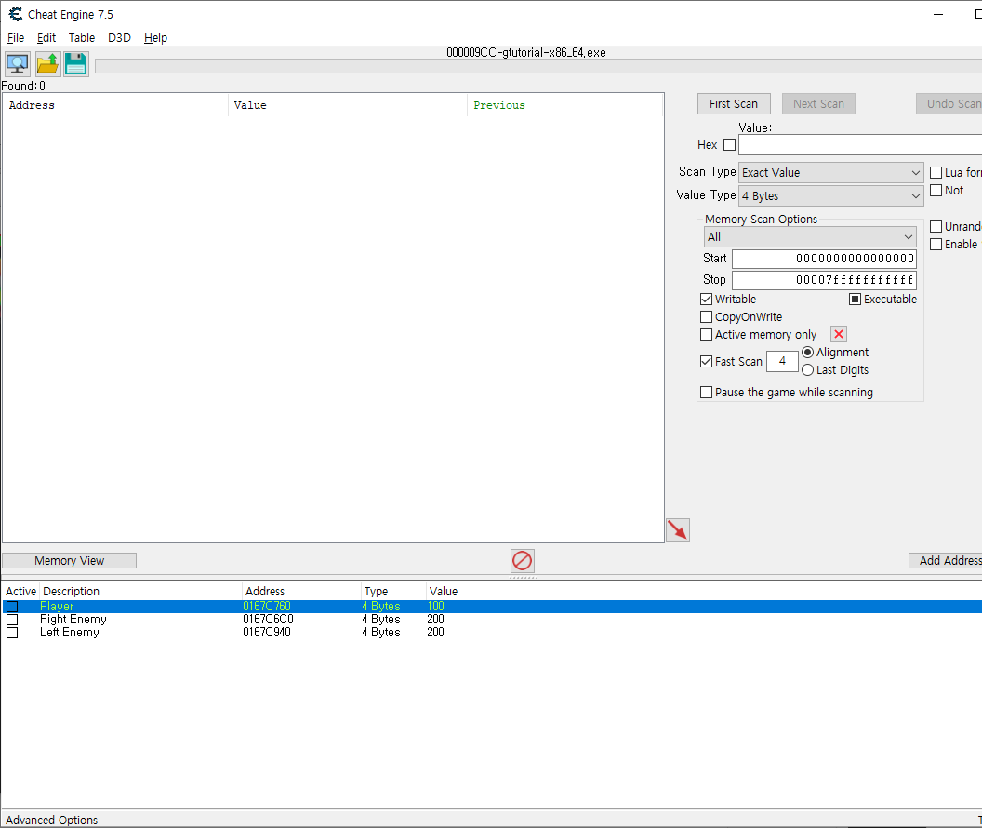Screen dimensions: 982x828
Task: Open the Table menu
Action: (x=82, y=37)
